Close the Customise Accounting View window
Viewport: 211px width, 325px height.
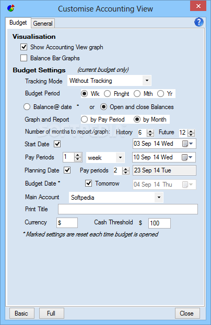[x=198, y=6]
